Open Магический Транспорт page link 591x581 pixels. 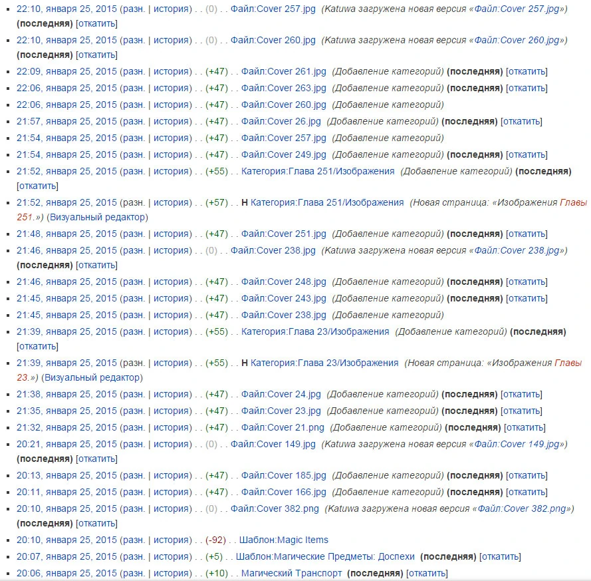tap(291, 573)
